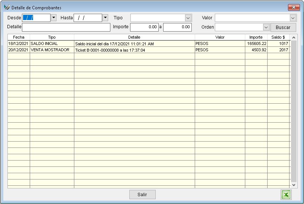This screenshot has height=204, width=304.
Task: Select the SALDO INICIAL row
Action: (111, 44)
